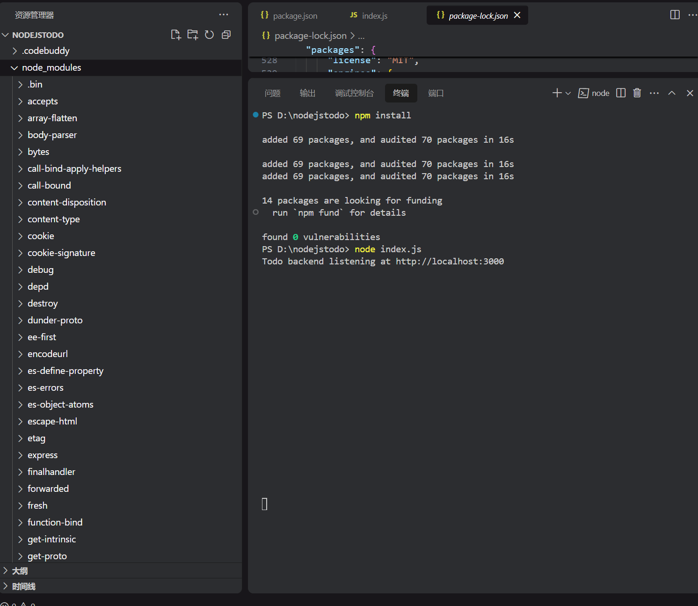
Task: Click package-lock.json in the breadcrumb
Action: (310, 36)
